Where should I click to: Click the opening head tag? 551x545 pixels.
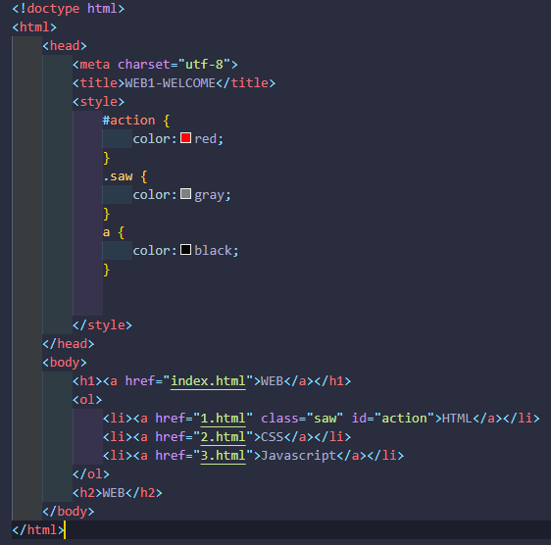coord(65,46)
